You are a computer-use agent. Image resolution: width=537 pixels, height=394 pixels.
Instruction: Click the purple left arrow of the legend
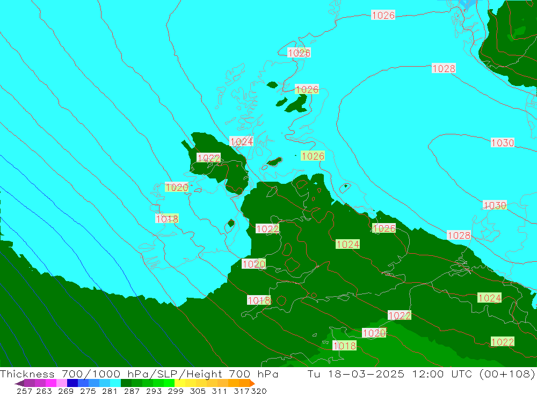[19, 383]
